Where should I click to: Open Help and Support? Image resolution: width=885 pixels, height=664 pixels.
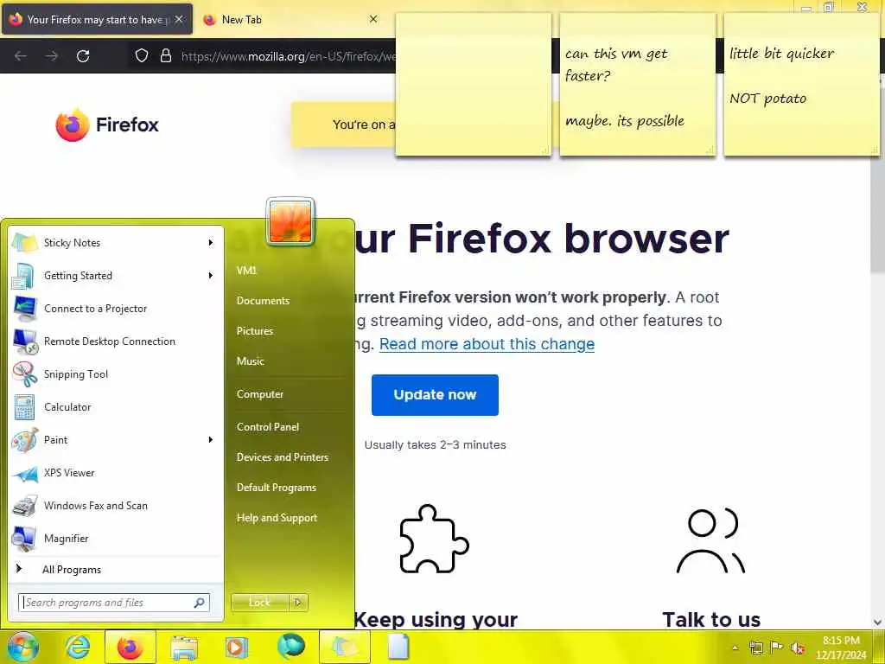point(277,518)
